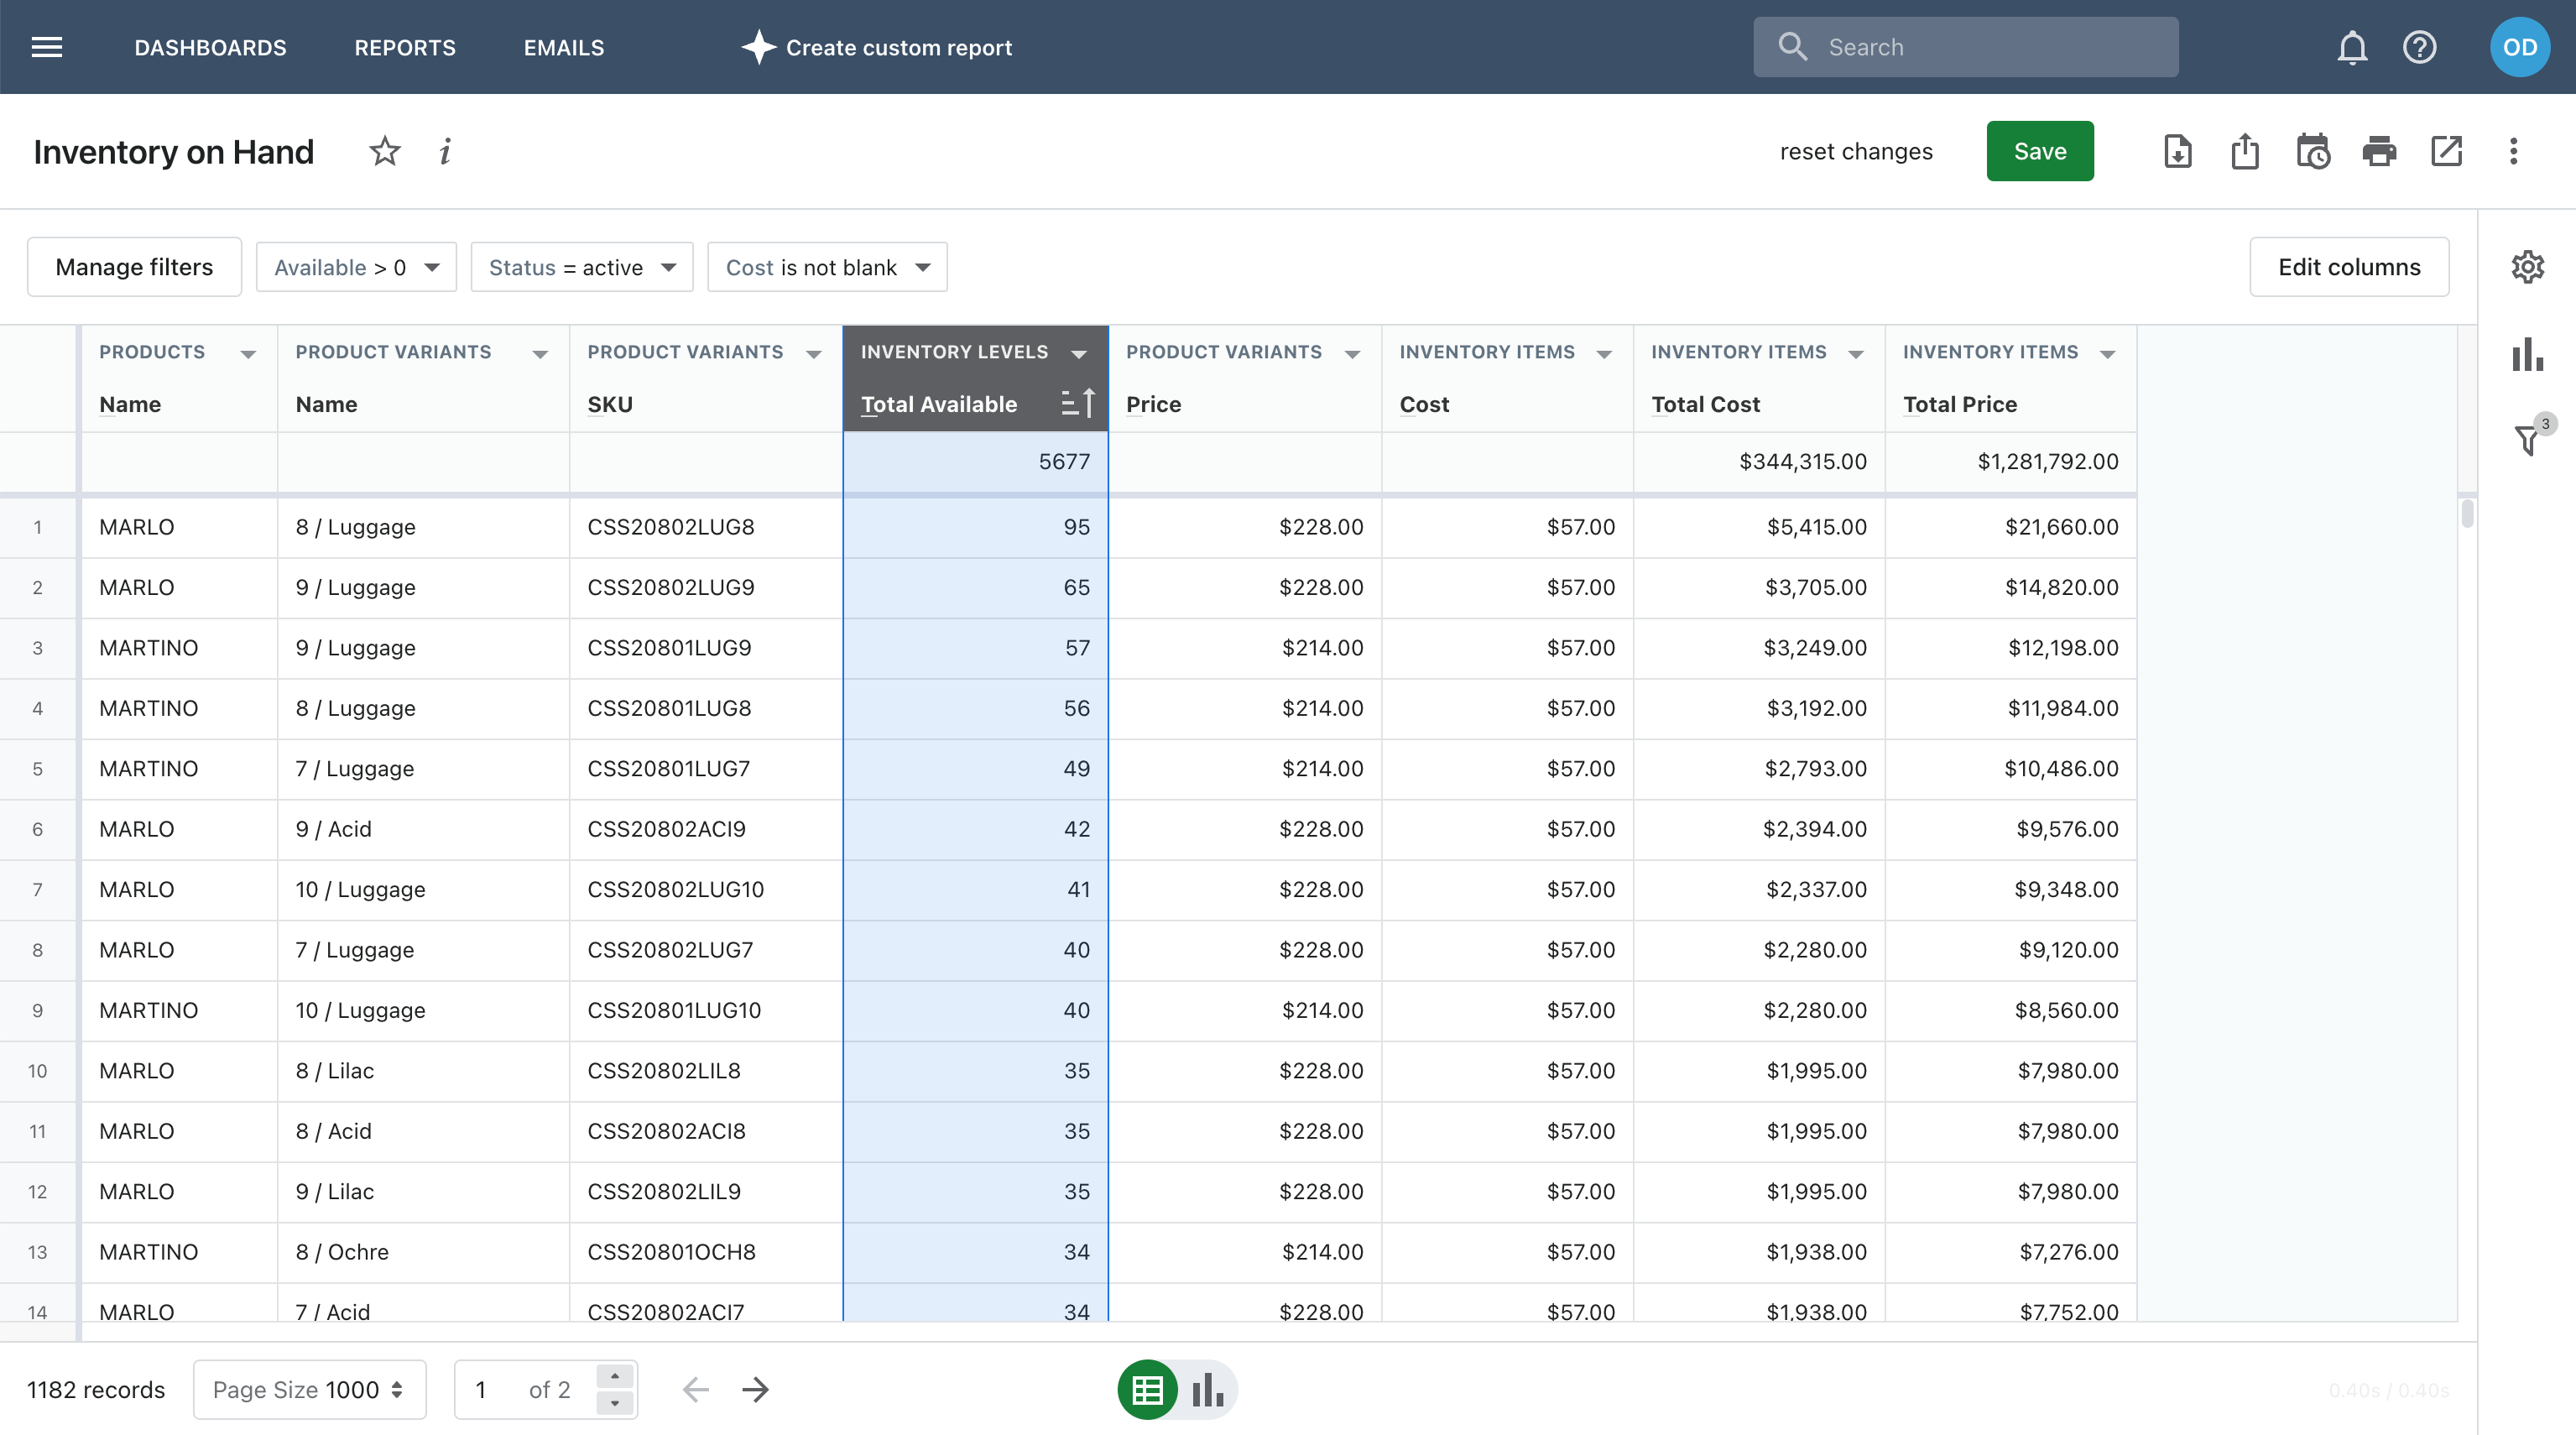Open the report info tooltip icon
Image resolution: width=2576 pixels, height=1435 pixels.
point(446,150)
